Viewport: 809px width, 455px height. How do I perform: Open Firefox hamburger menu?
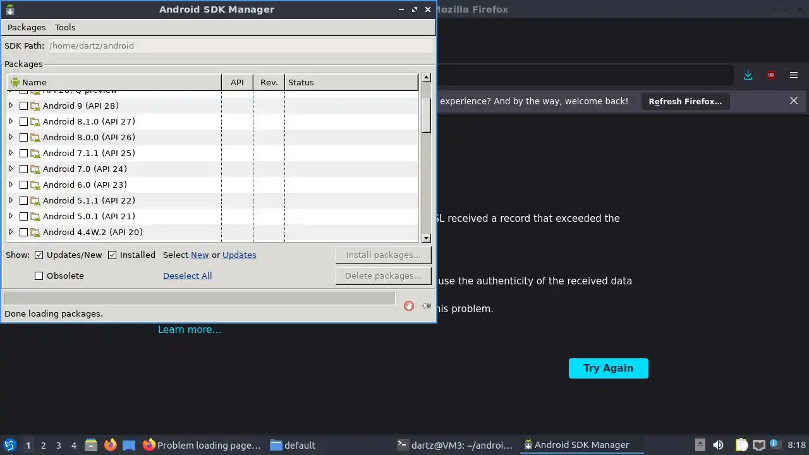click(794, 75)
